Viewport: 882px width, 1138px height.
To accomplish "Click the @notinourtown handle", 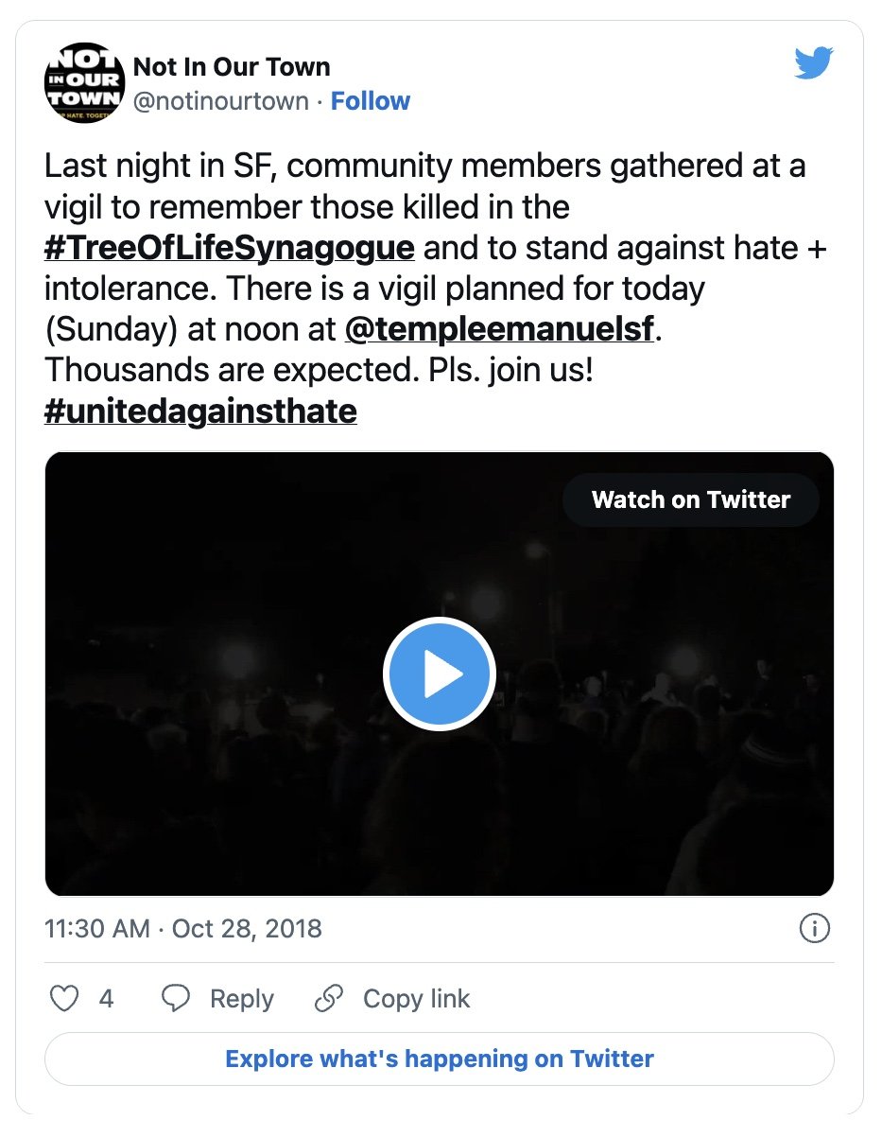I will [x=221, y=101].
